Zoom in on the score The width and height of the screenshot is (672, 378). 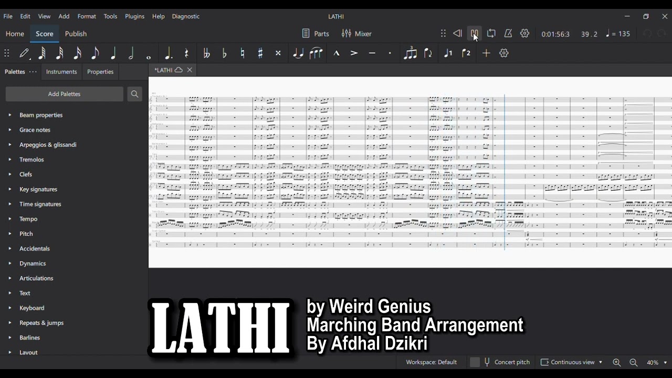[x=617, y=362]
